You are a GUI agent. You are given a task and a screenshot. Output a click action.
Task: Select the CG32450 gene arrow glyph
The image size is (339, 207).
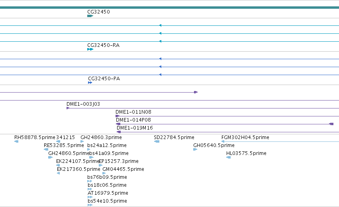[90, 16]
